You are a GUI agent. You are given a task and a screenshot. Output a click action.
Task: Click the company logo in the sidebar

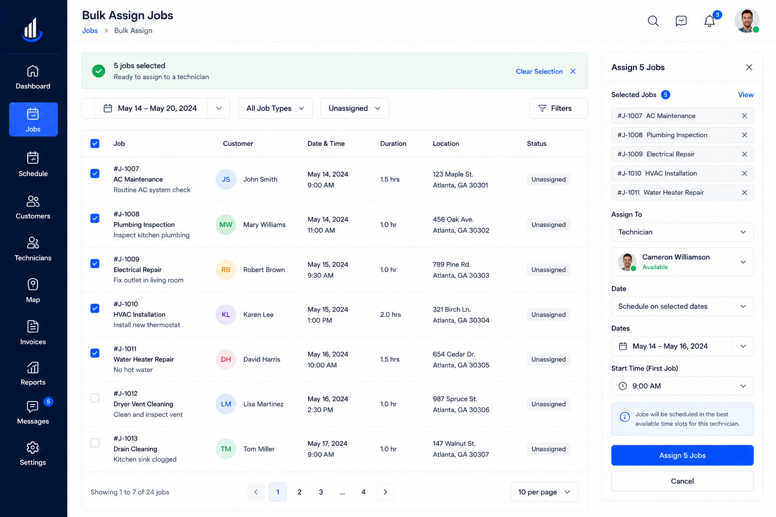(x=33, y=29)
